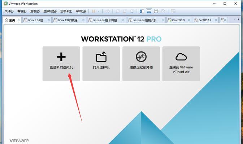The image size is (243, 144).
Task: Close the last partially visible unnamed tab
Action: 225,20
